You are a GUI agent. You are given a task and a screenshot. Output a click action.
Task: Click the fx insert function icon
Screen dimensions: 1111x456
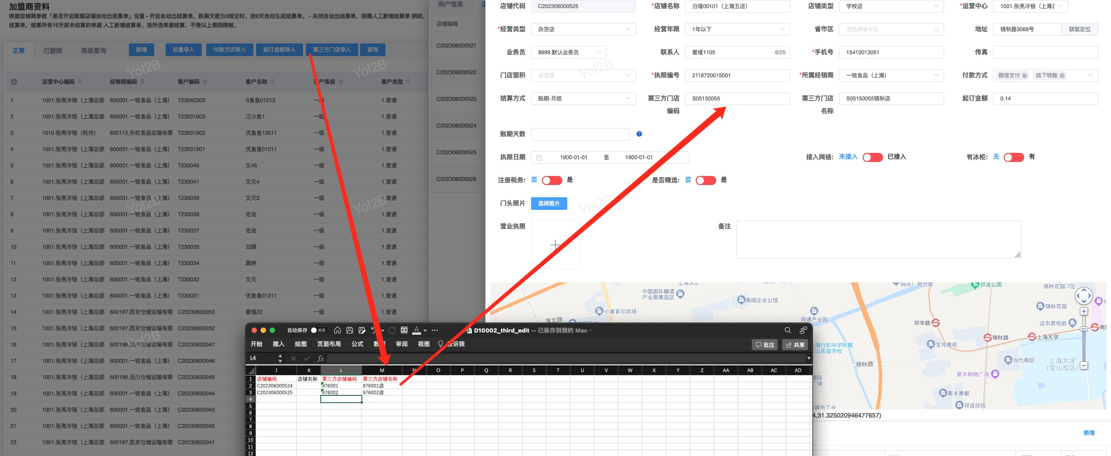coord(320,358)
